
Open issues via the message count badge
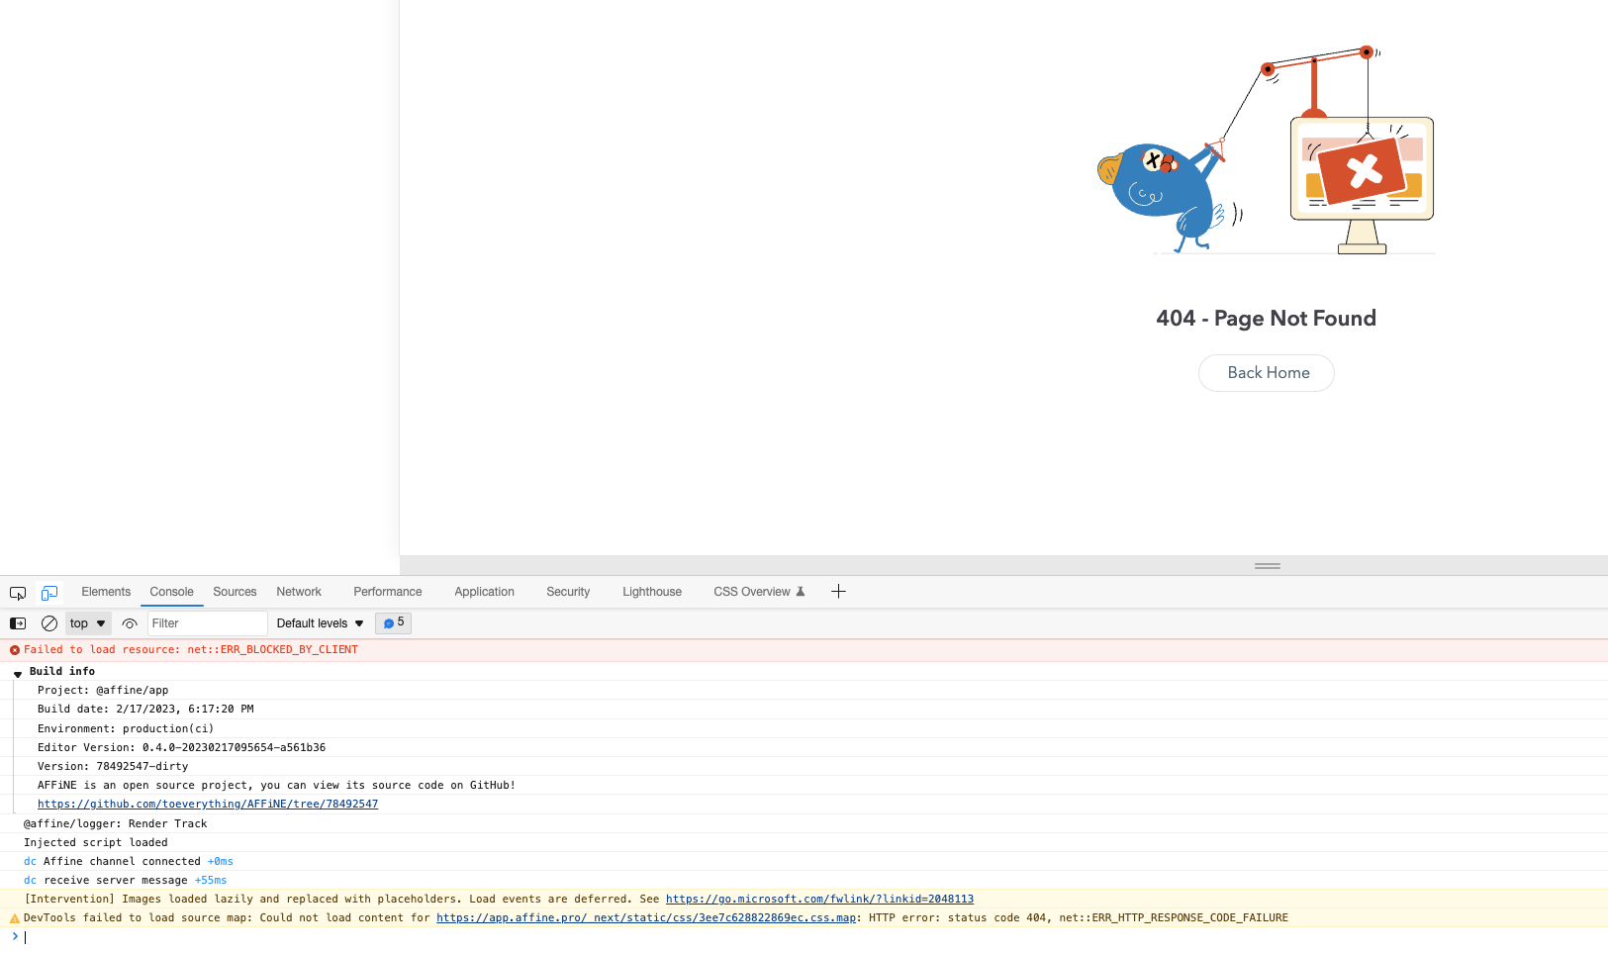[393, 623]
